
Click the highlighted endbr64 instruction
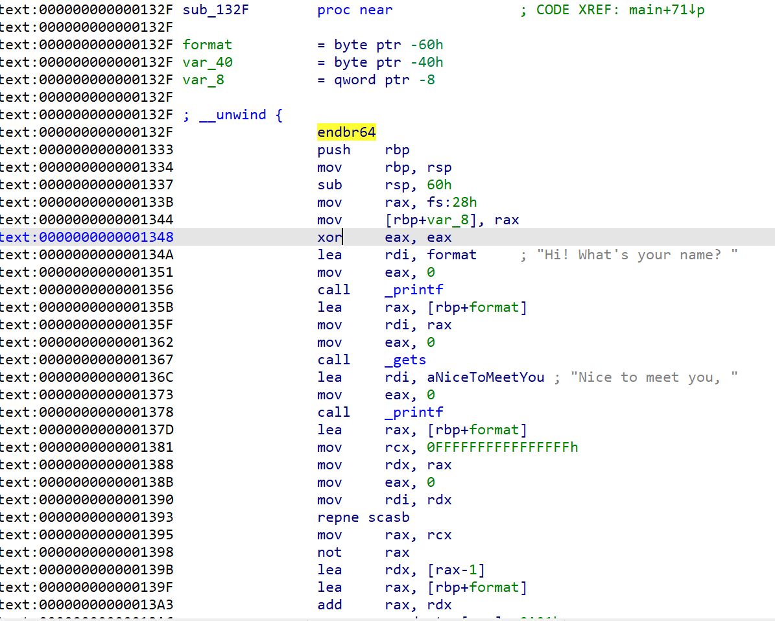346,132
